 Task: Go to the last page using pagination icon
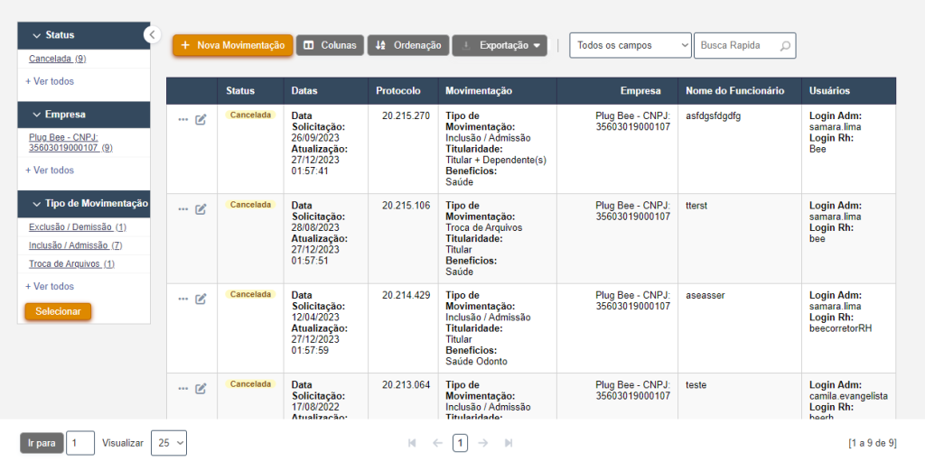coord(509,443)
